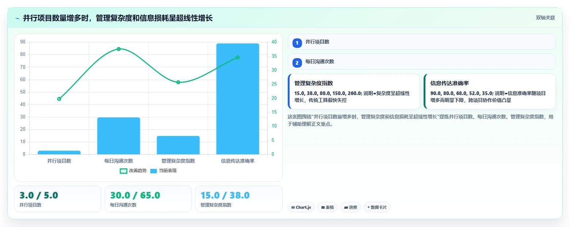
Task: Click x-axis label 信息传达准确率
Action: [x=238, y=161]
